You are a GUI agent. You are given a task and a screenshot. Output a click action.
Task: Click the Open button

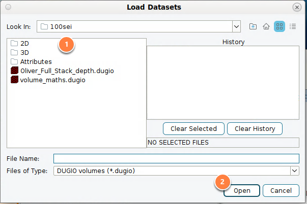coord(242,190)
